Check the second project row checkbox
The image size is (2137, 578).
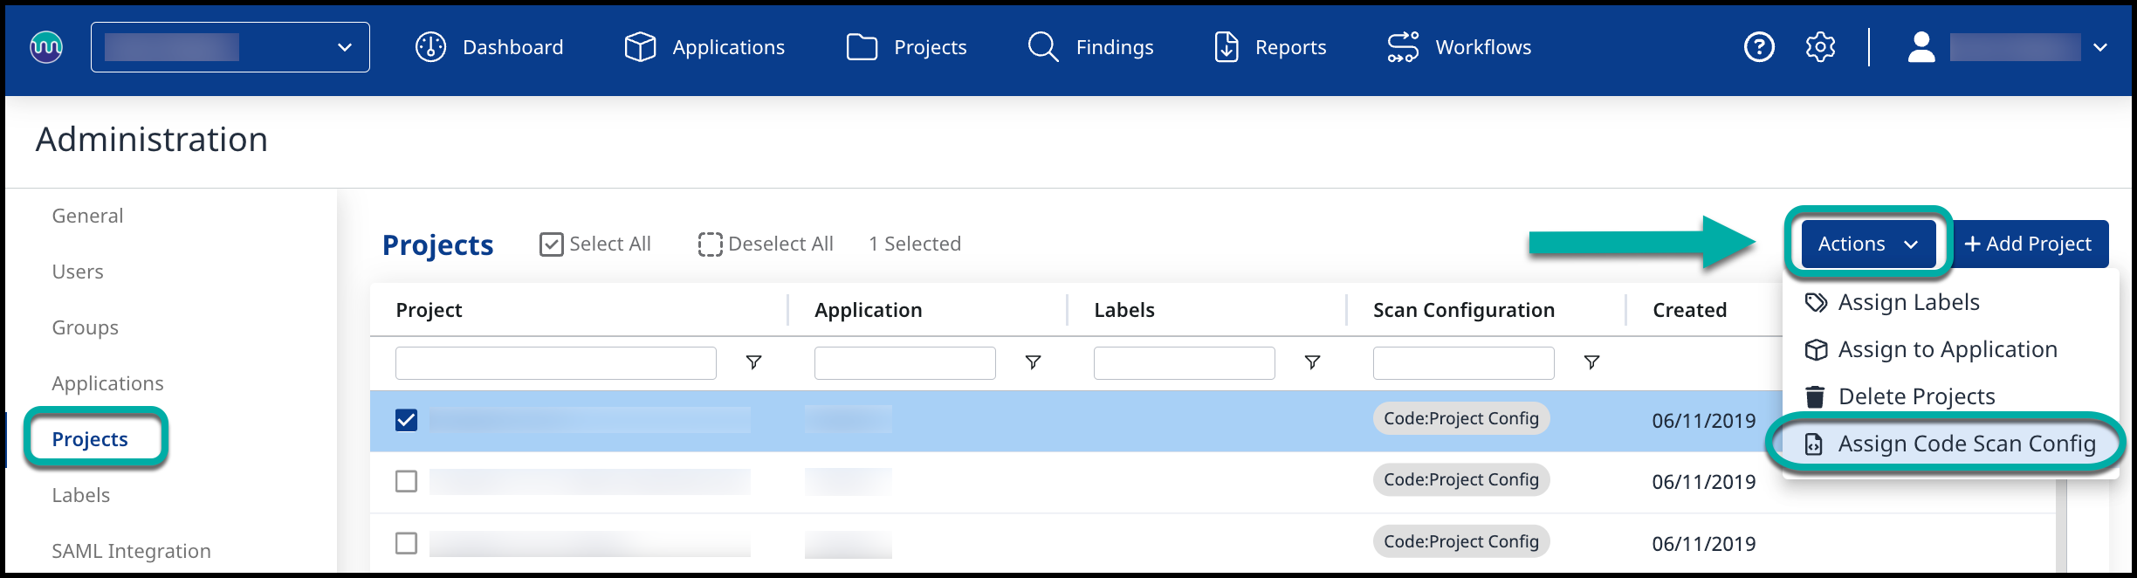click(x=406, y=481)
